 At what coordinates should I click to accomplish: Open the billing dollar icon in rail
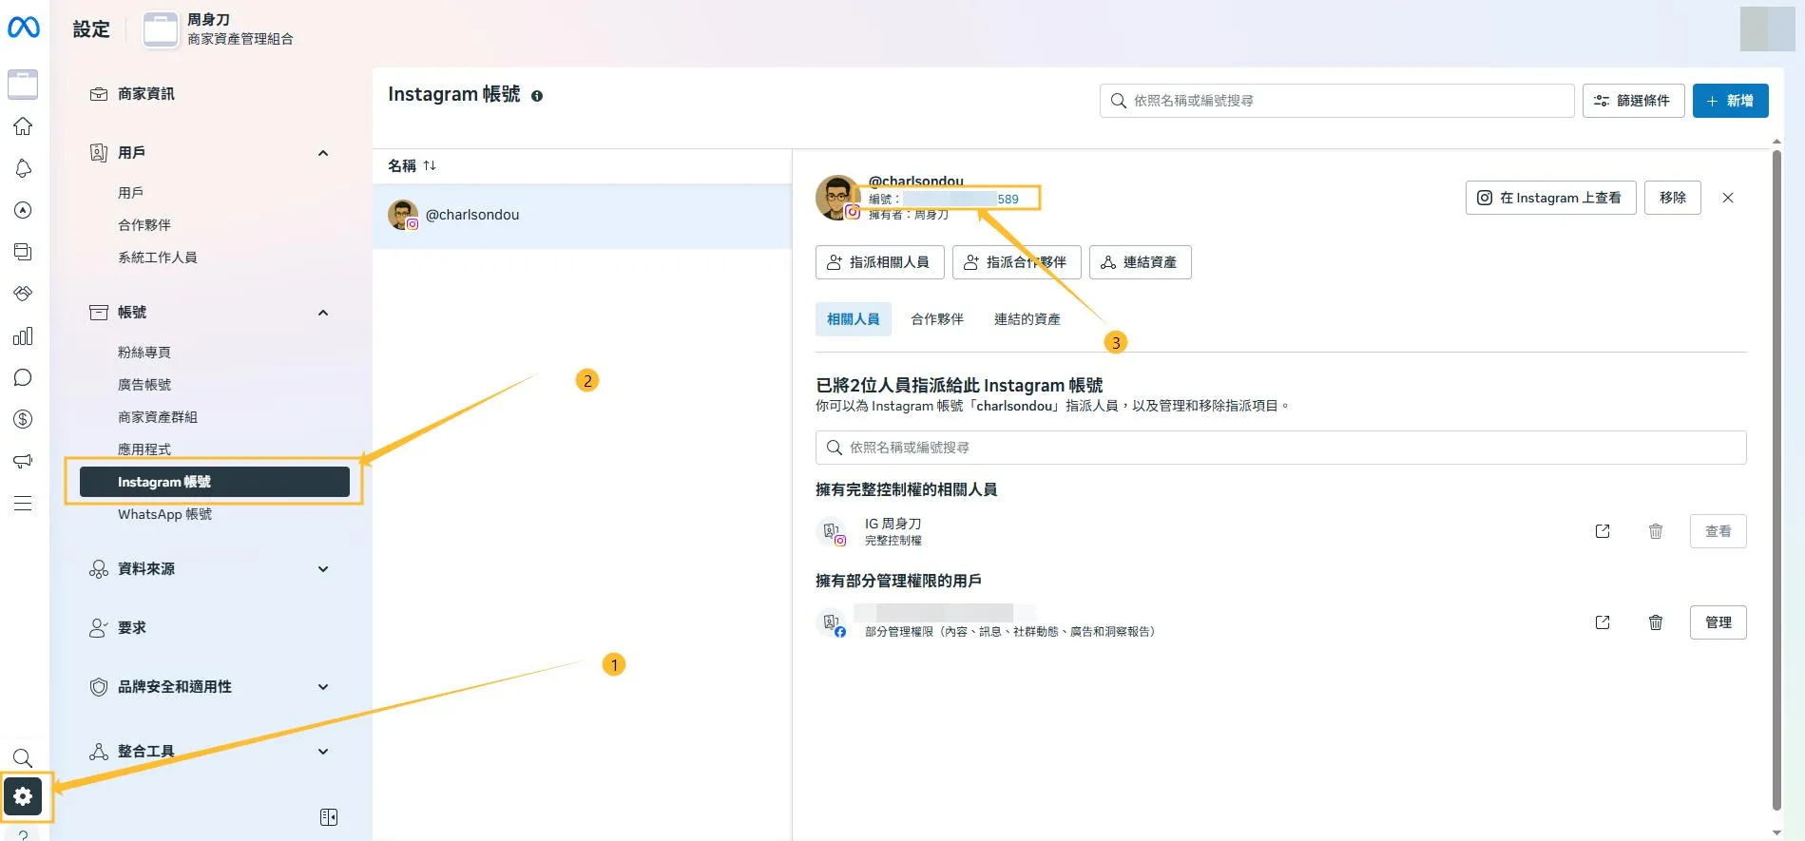(24, 419)
